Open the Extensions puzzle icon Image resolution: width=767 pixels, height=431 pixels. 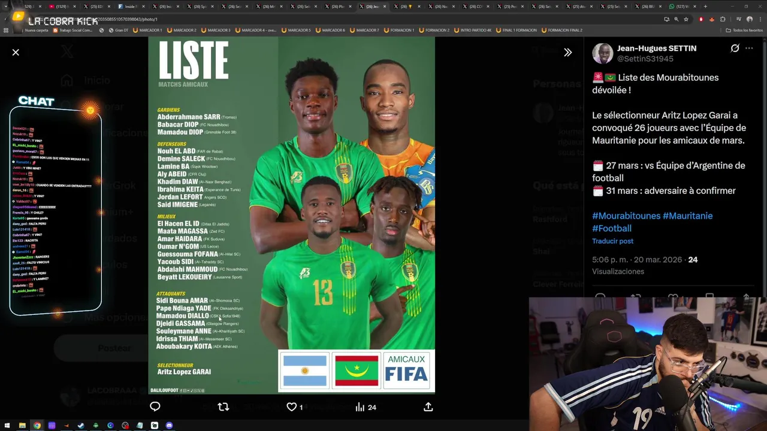point(723,19)
